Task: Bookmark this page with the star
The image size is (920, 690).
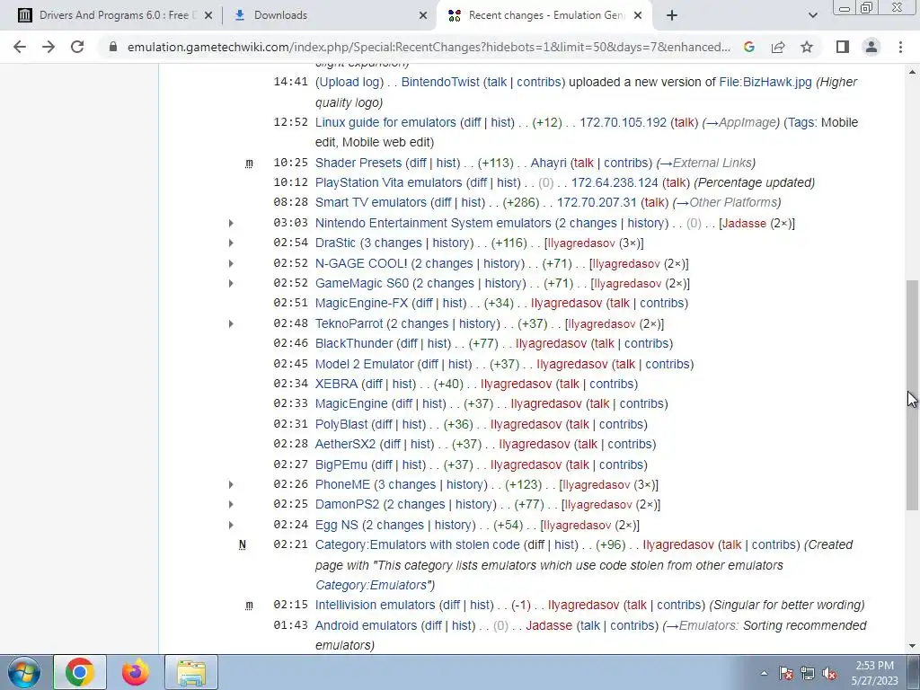Action: [x=807, y=47]
